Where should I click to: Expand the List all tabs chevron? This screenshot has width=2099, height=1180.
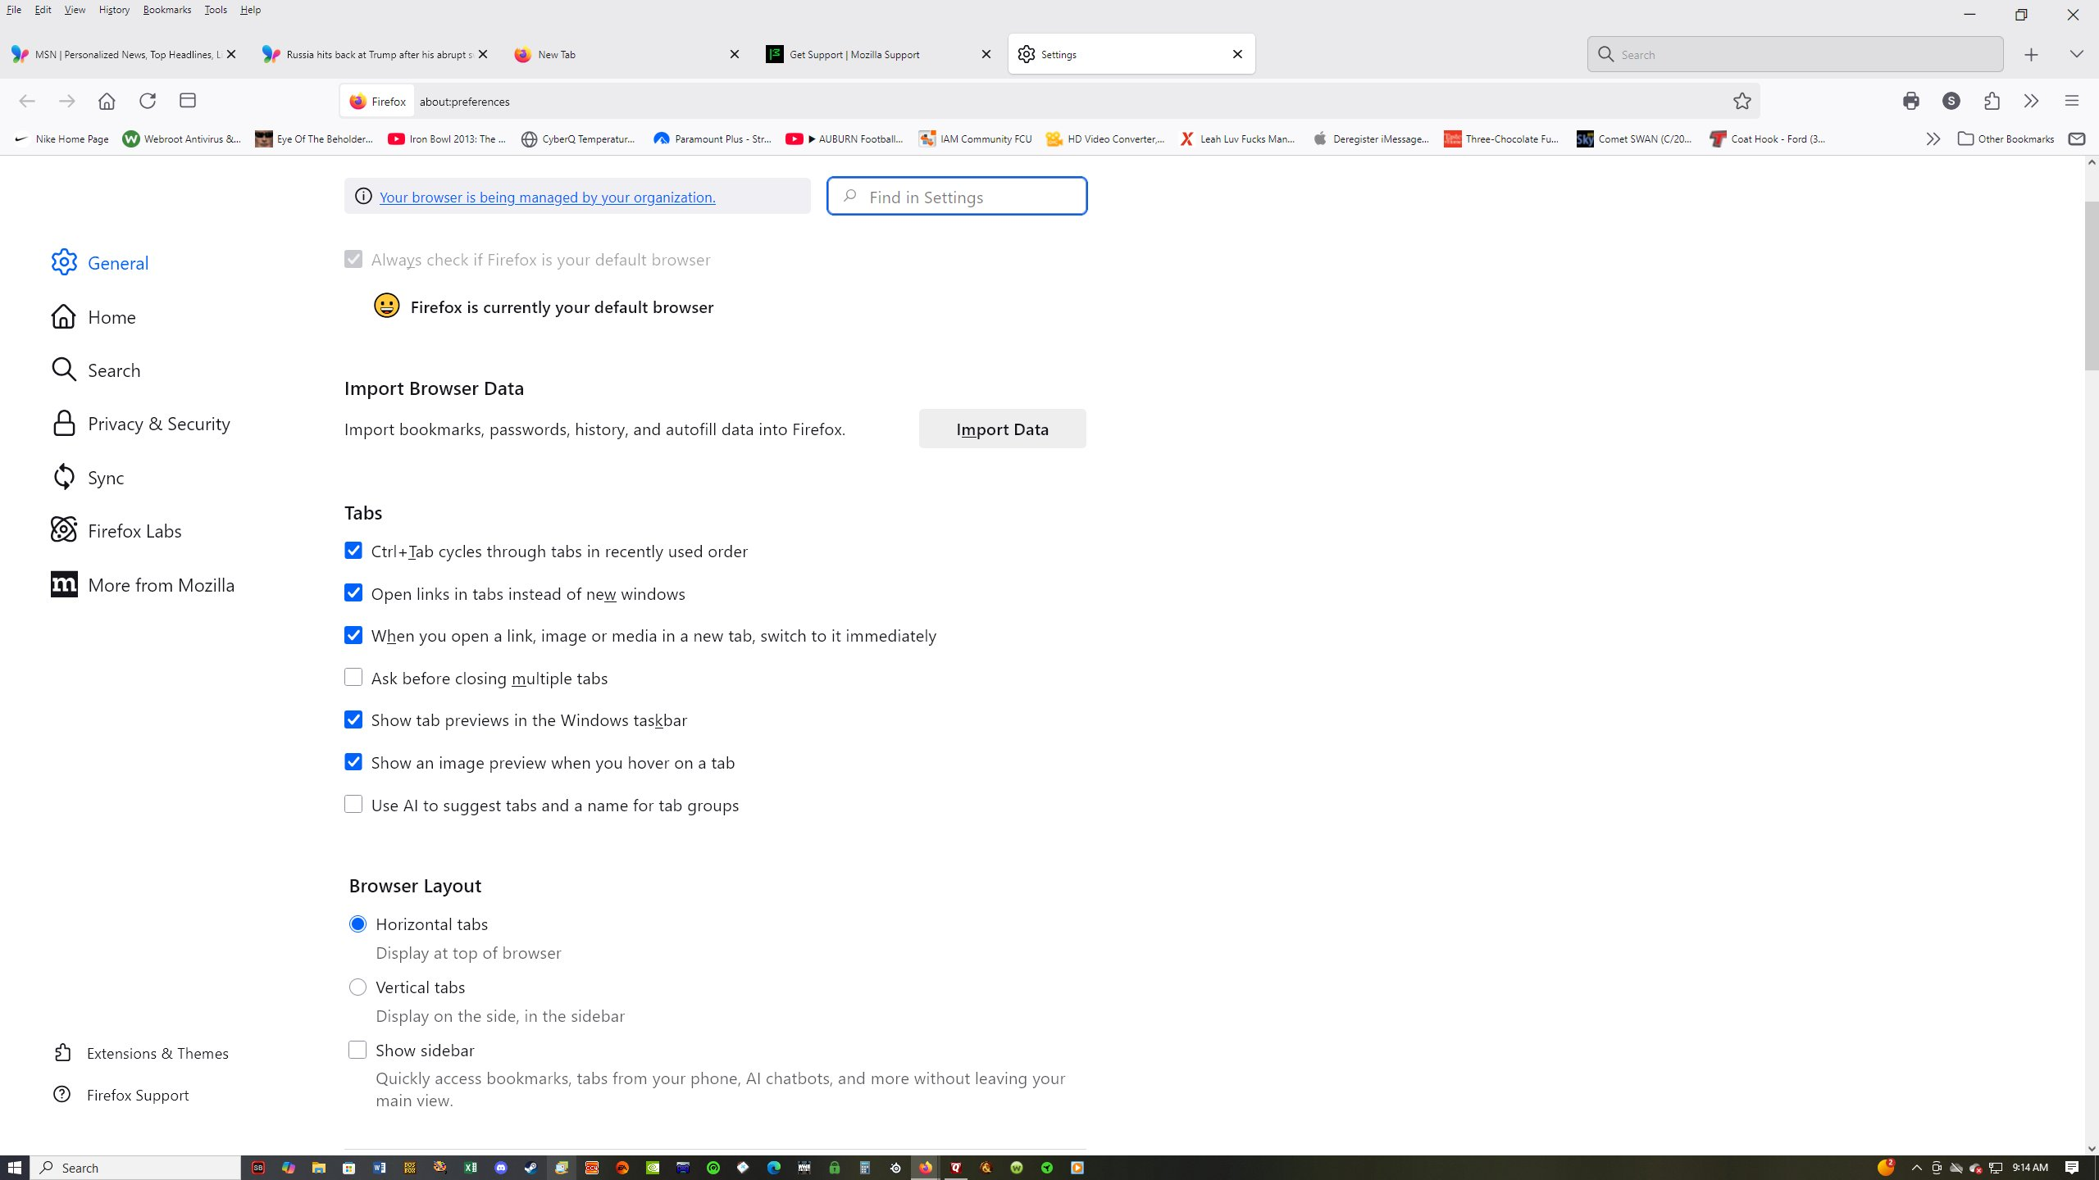2076,55
